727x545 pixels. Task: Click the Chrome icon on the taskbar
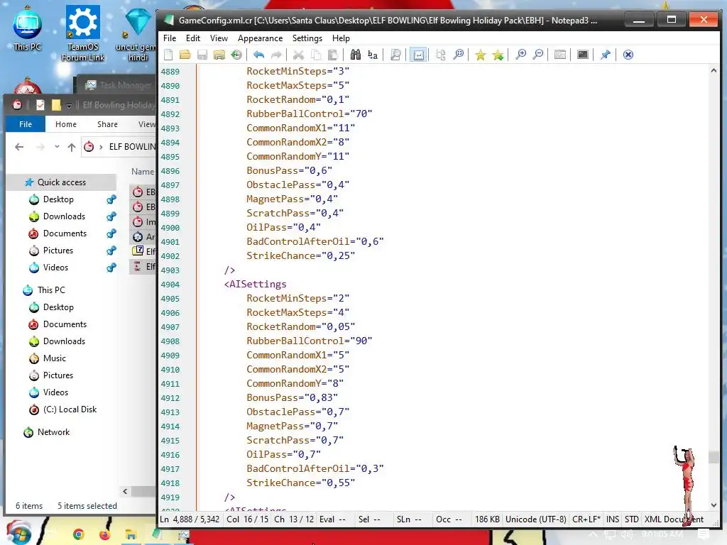click(78, 534)
